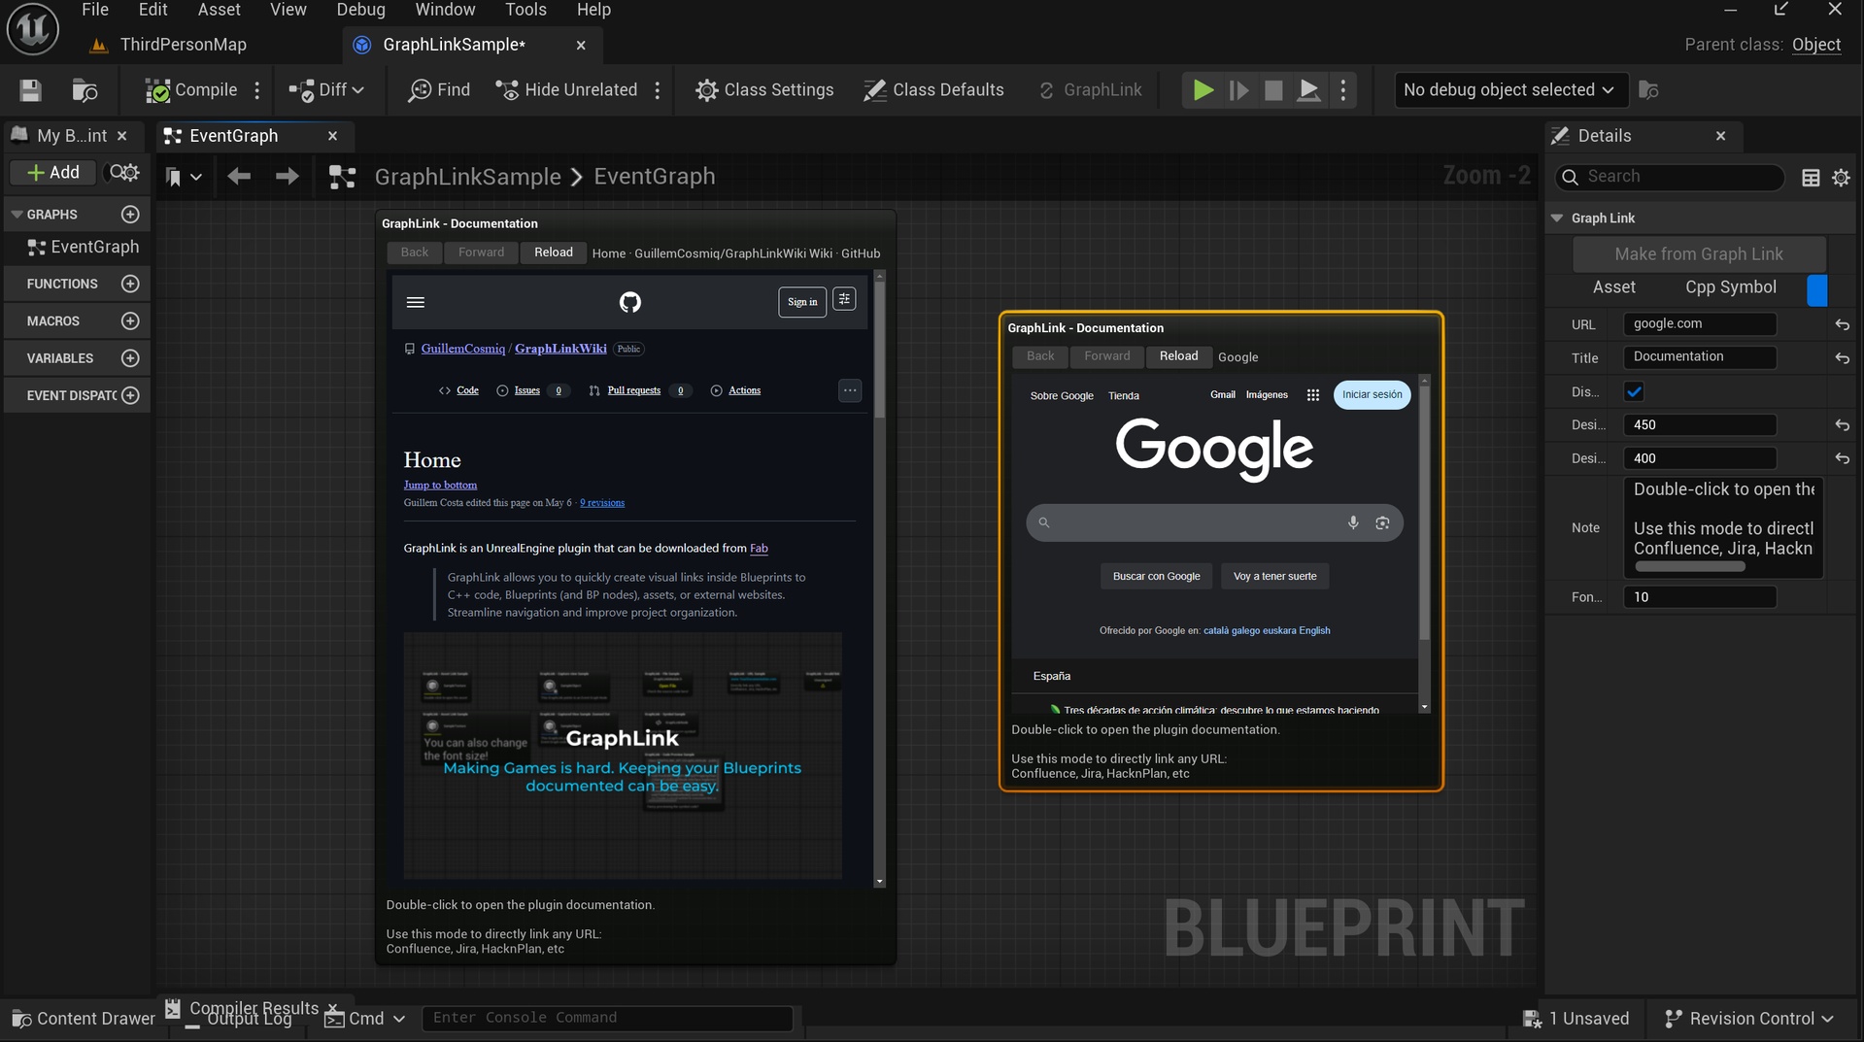Click the Compile button
This screenshot has width=1864, height=1042.
tap(191, 90)
